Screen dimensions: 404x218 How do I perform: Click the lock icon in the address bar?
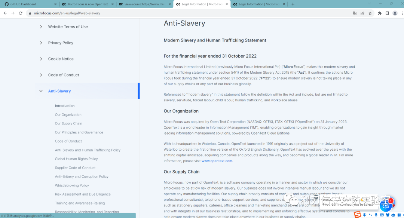[30, 13]
